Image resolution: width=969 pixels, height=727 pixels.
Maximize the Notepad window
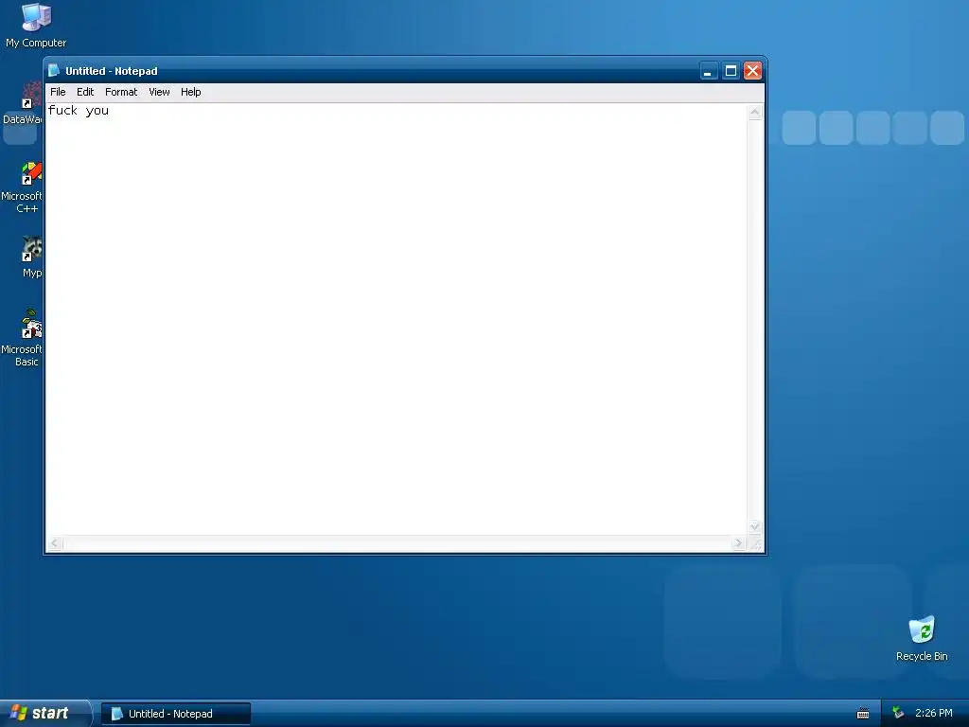731,71
